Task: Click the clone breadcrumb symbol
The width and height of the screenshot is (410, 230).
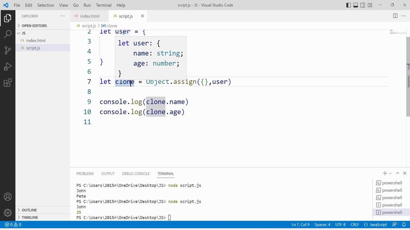Action: click(x=109, y=26)
